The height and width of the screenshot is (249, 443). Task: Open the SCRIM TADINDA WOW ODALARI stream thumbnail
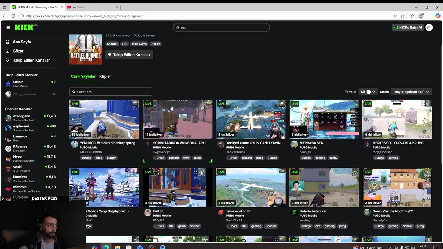coord(178,119)
